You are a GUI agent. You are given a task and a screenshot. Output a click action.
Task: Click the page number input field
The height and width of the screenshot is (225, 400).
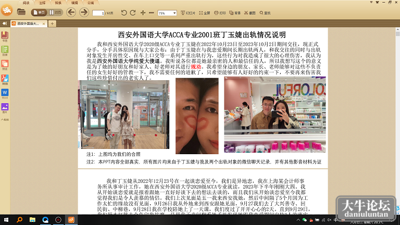[x=98, y=12]
